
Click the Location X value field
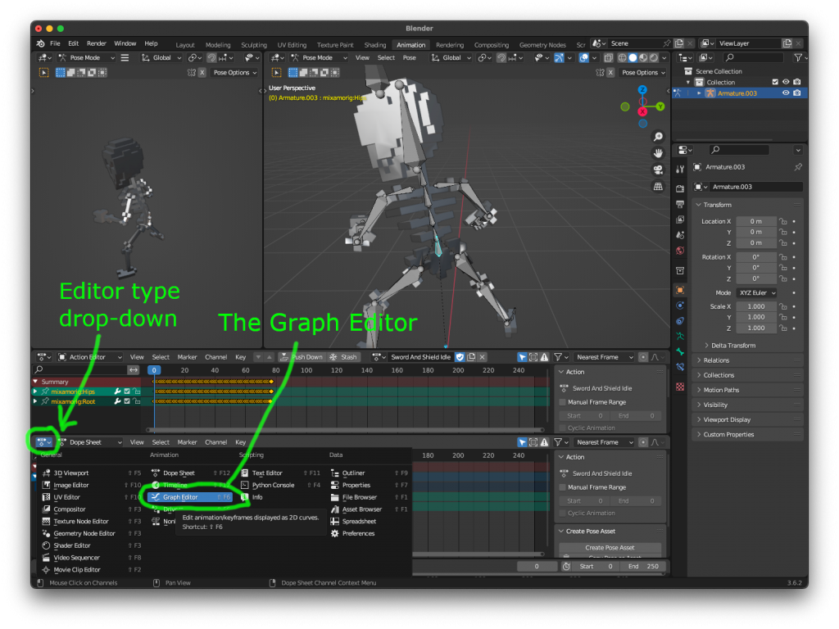pos(755,221)
